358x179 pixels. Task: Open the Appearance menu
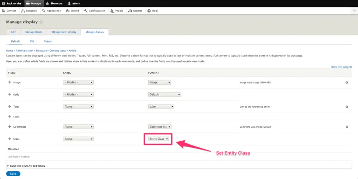(x=51, y=11)
